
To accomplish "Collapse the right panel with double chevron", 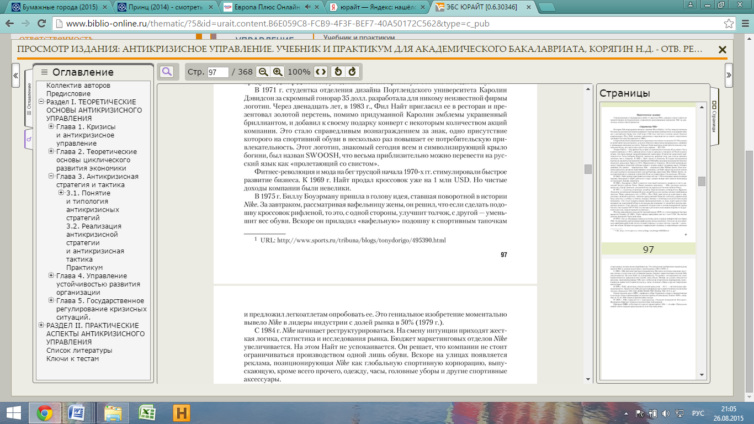I will (x=729, y=75).
